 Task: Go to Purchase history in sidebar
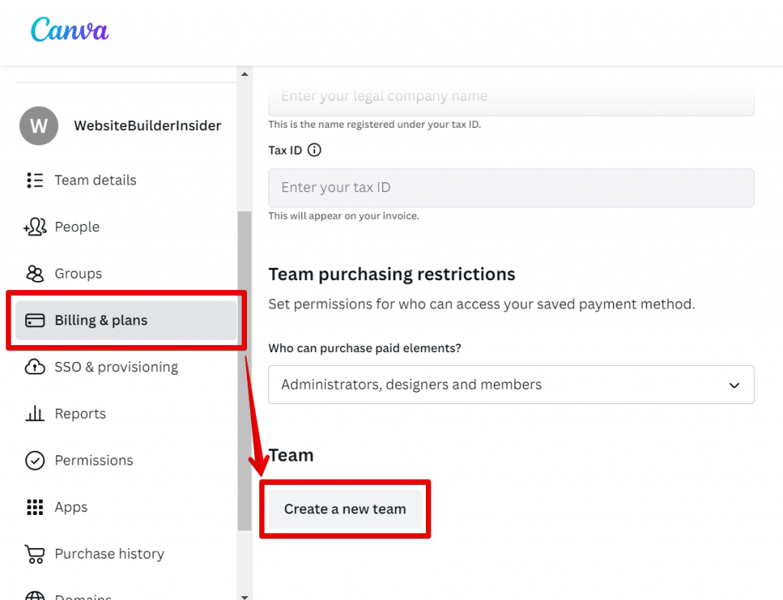109,554
